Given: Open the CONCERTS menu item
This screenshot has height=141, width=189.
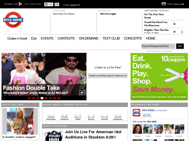Looking at the screenshot, I should (x=133, y=38).
